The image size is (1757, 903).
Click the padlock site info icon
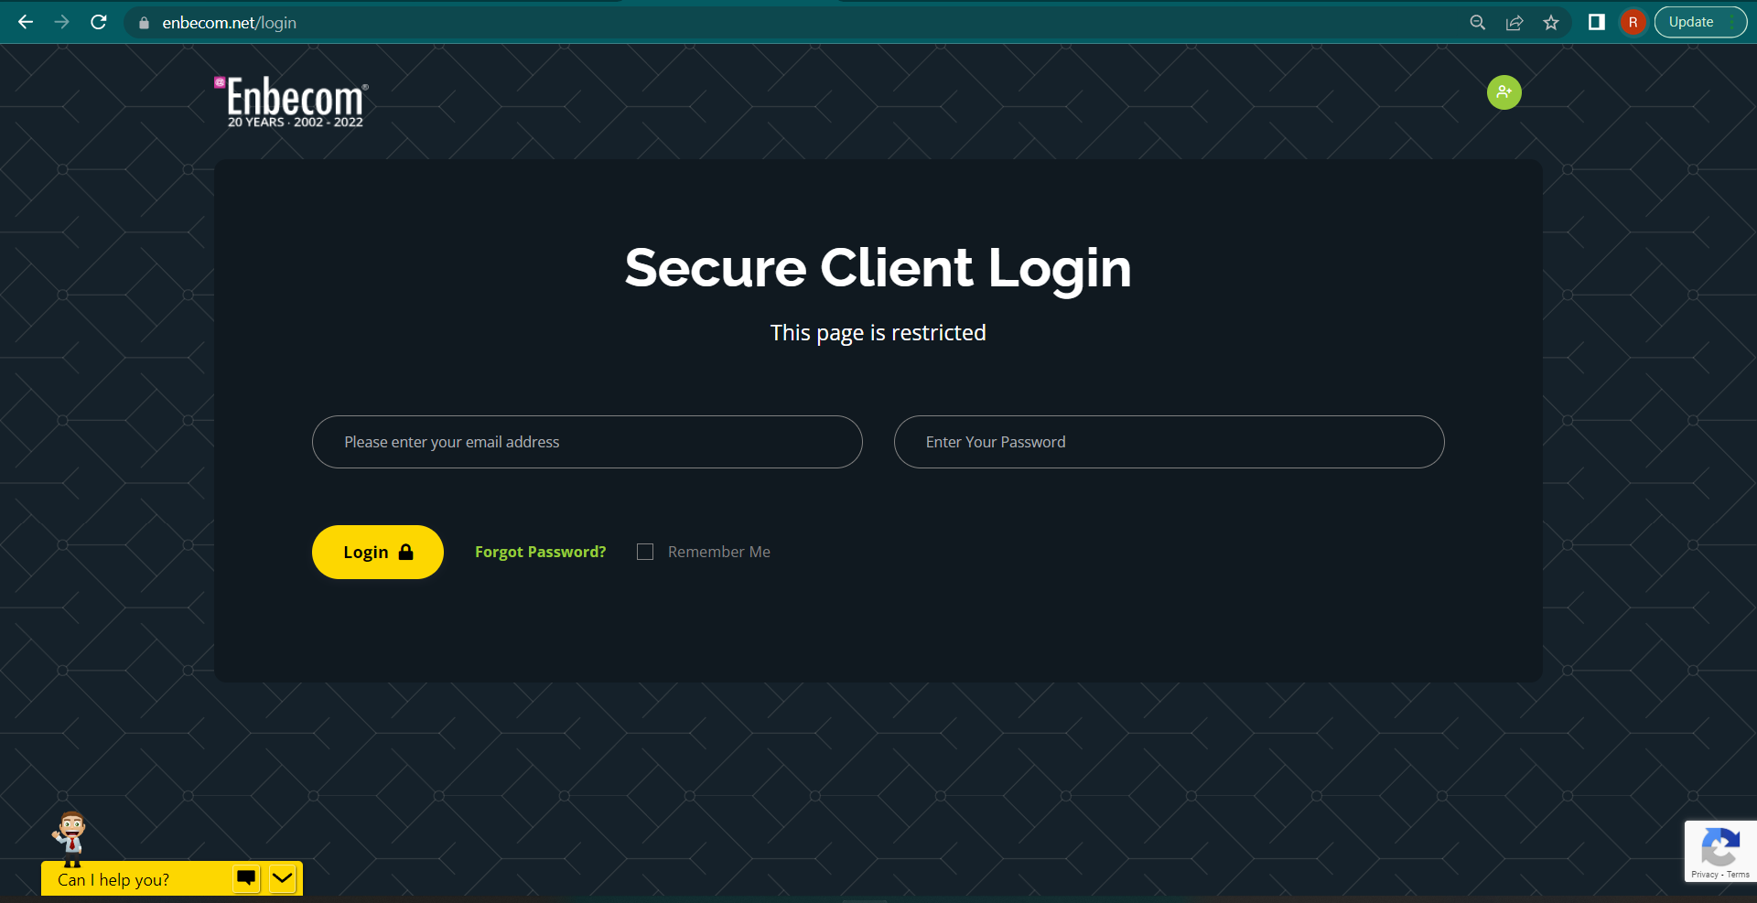(144, 23)
